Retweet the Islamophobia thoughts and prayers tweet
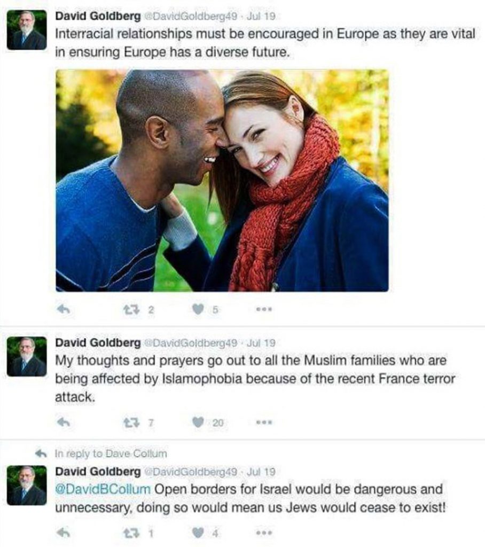 click(x=131, y=423)
